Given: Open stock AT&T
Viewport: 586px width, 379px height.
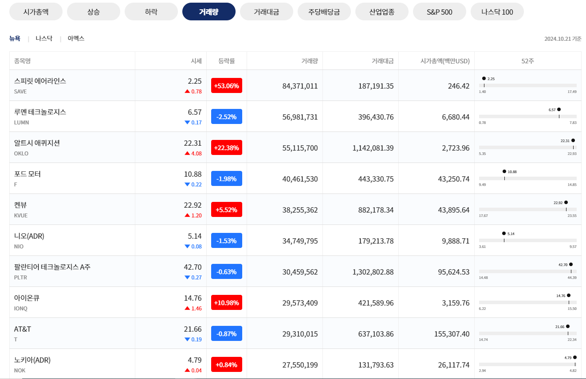Looking at the screenshot, I should [x=23, y=329].
